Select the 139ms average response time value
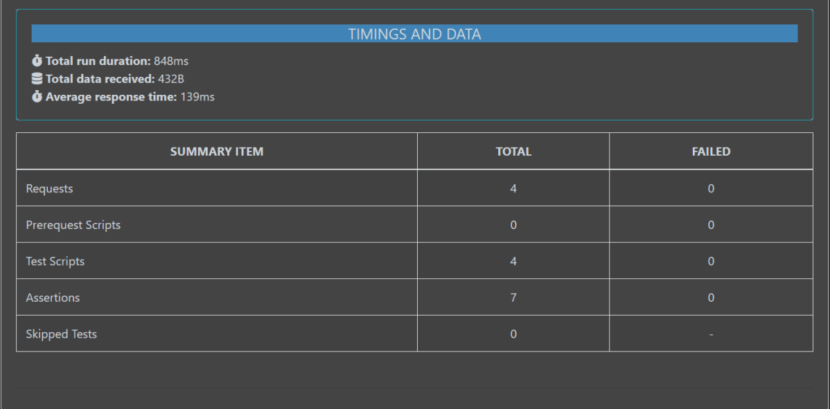The height and width of the screenshot is (409, 830). point(197,97)
